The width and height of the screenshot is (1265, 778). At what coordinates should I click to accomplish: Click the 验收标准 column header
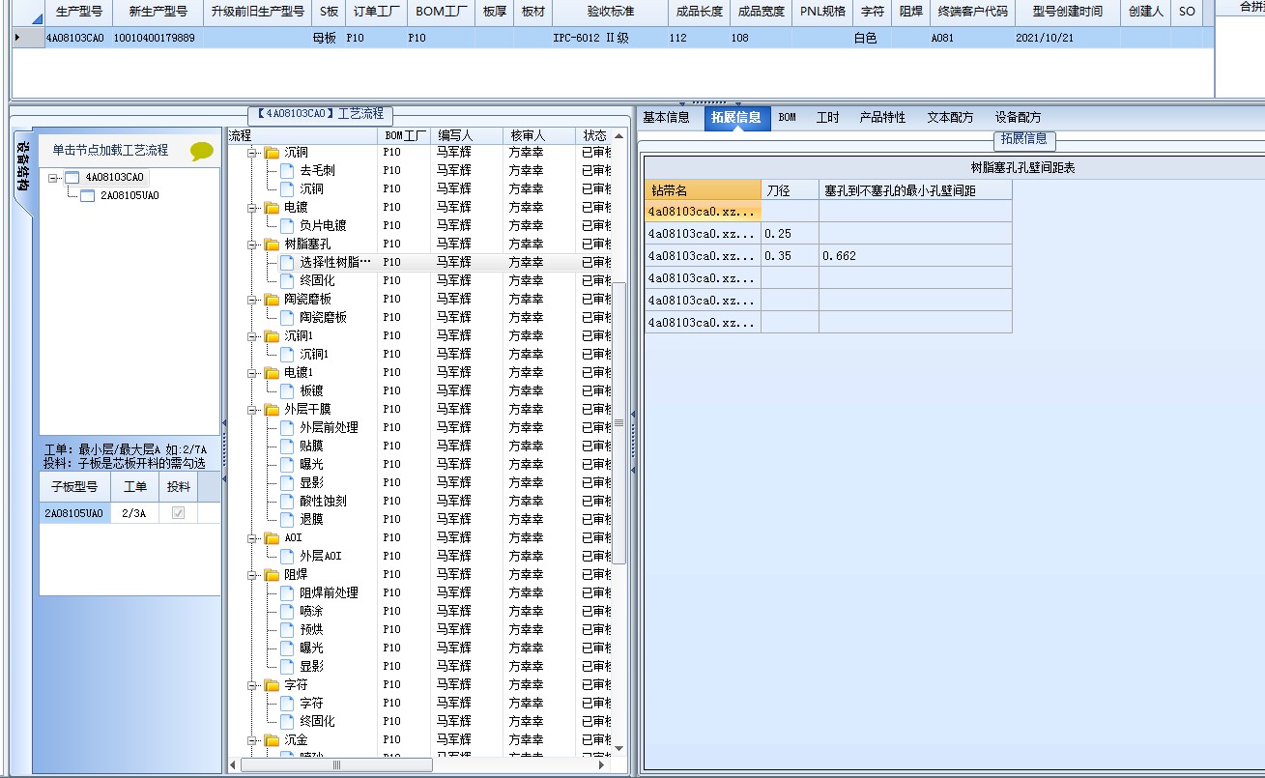tap(610, 13)
